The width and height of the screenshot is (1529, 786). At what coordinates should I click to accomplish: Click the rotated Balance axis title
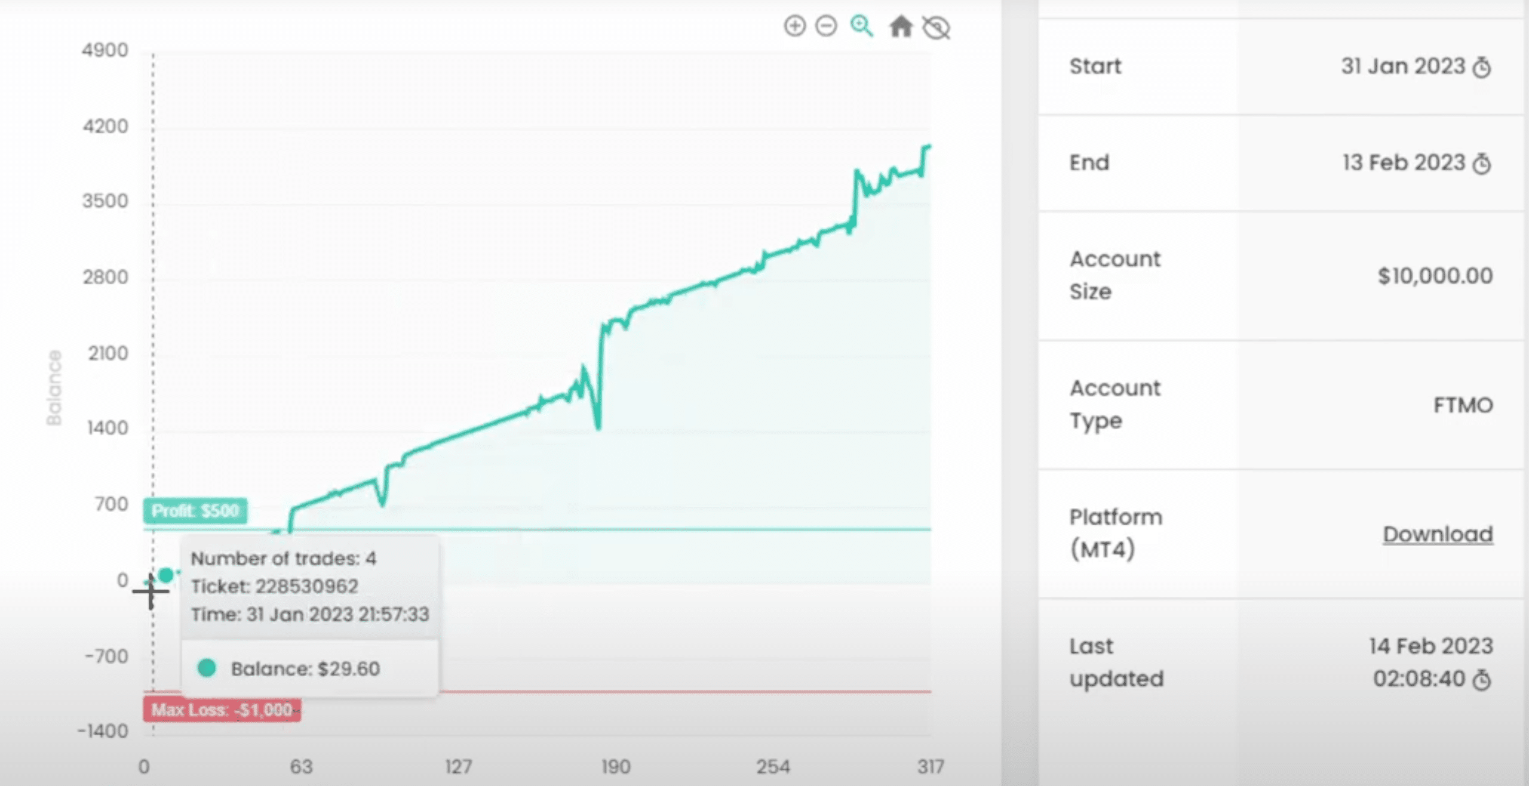pyautogui.click(x=54, y=388)
